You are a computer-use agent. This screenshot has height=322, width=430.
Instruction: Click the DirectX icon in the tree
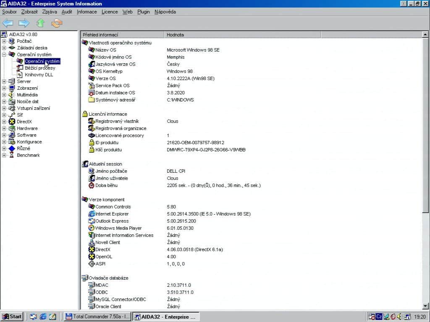tap(11, 122)
